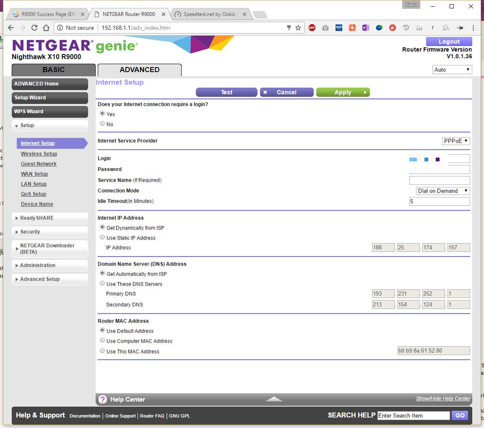Screen dimensions: 484x428
Task: Click the blue-green pie chart extension
Action: [379, 28]
